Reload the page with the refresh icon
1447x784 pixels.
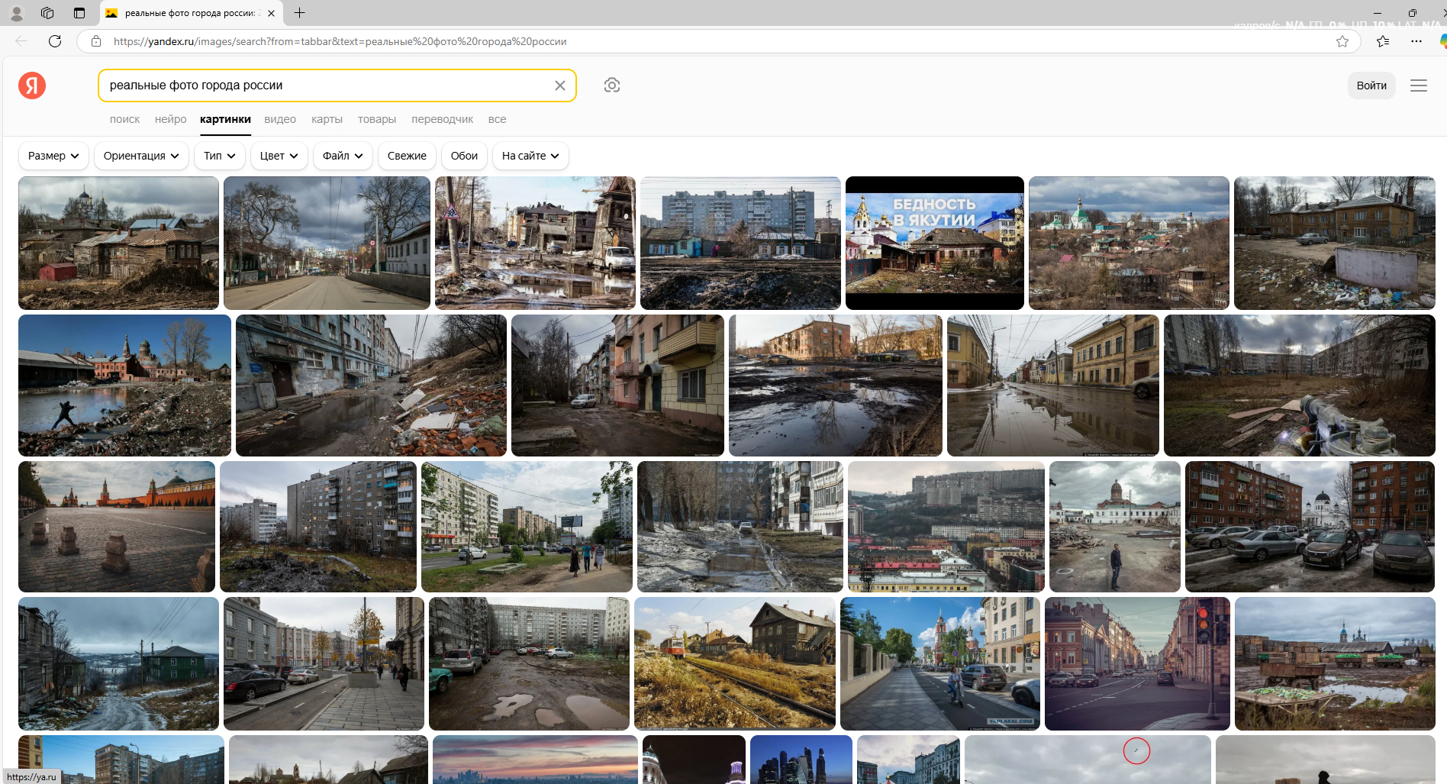pyautogui.click(x=55, y=41)
